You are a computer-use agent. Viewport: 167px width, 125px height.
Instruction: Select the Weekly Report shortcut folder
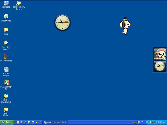[x=19, y=6]
